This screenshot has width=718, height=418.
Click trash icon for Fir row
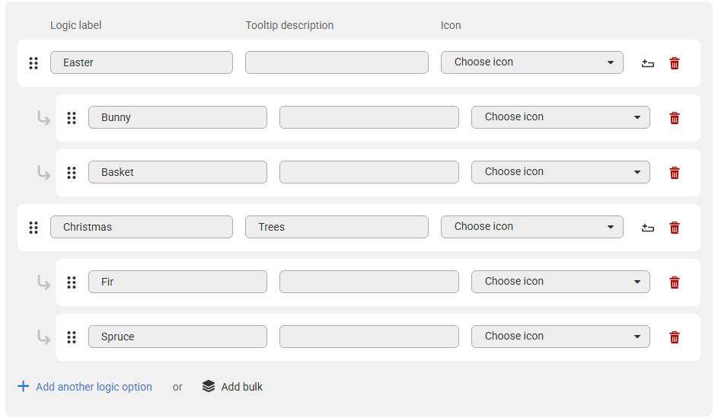674,282
